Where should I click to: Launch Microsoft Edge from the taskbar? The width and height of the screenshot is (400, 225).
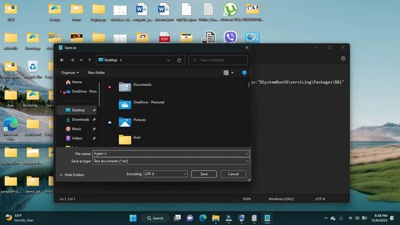click(x=202, y=218)
